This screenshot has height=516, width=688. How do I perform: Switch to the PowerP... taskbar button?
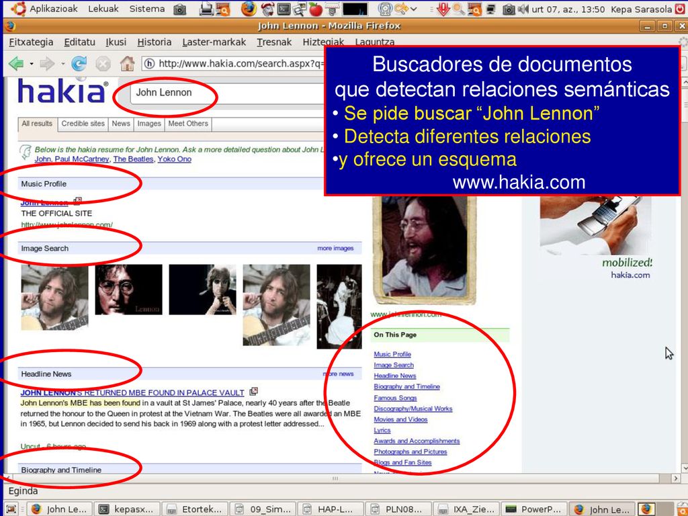(x=535, y=509)
